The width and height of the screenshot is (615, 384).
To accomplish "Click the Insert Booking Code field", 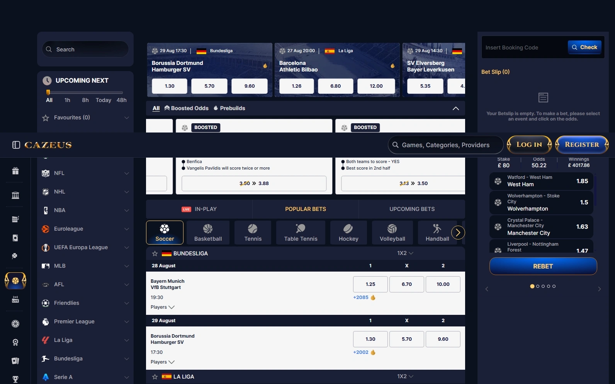I will [525, 48].
